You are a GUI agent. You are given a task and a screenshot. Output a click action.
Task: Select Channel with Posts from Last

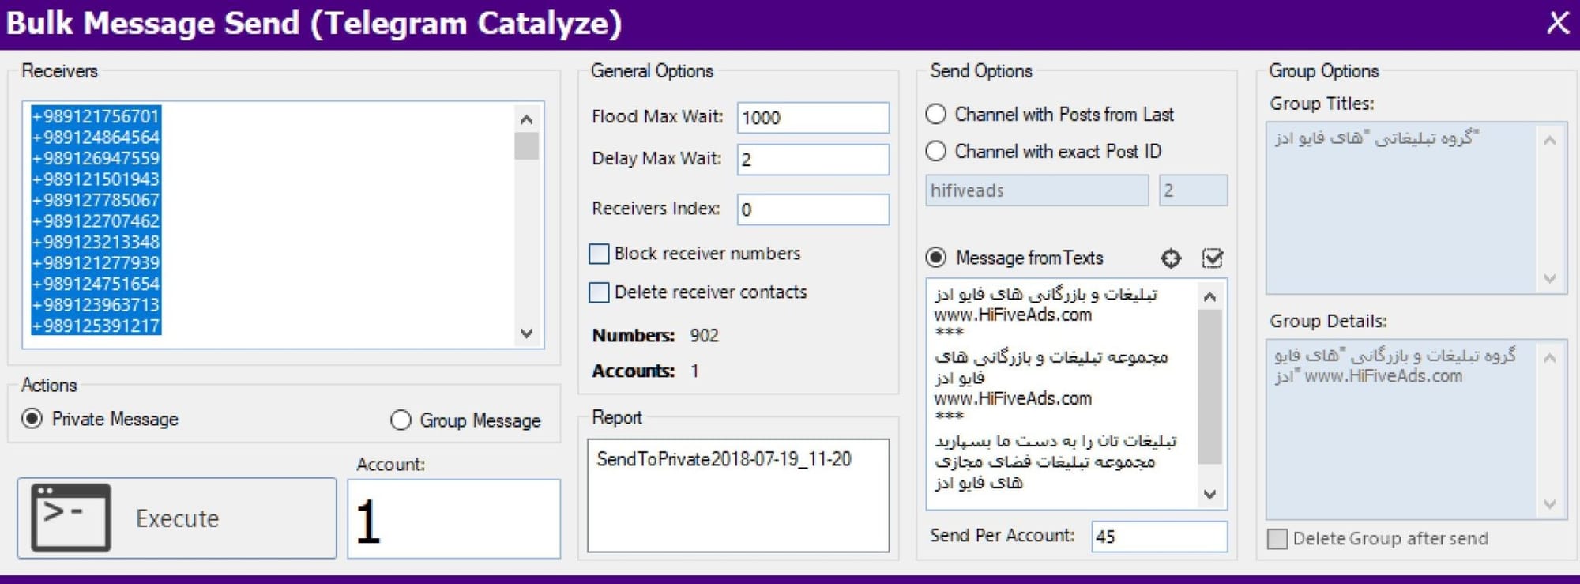(x=936, y=115)
